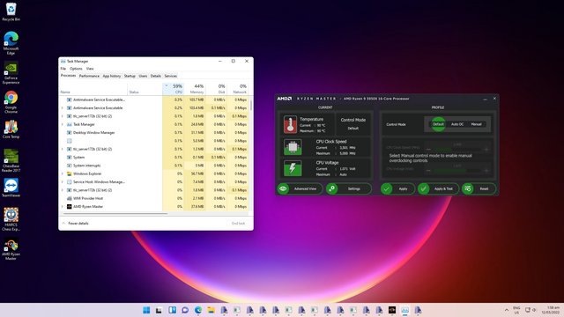
Task: Click the vertical scrollbar in Task Manager
Action: click(250, 105)
